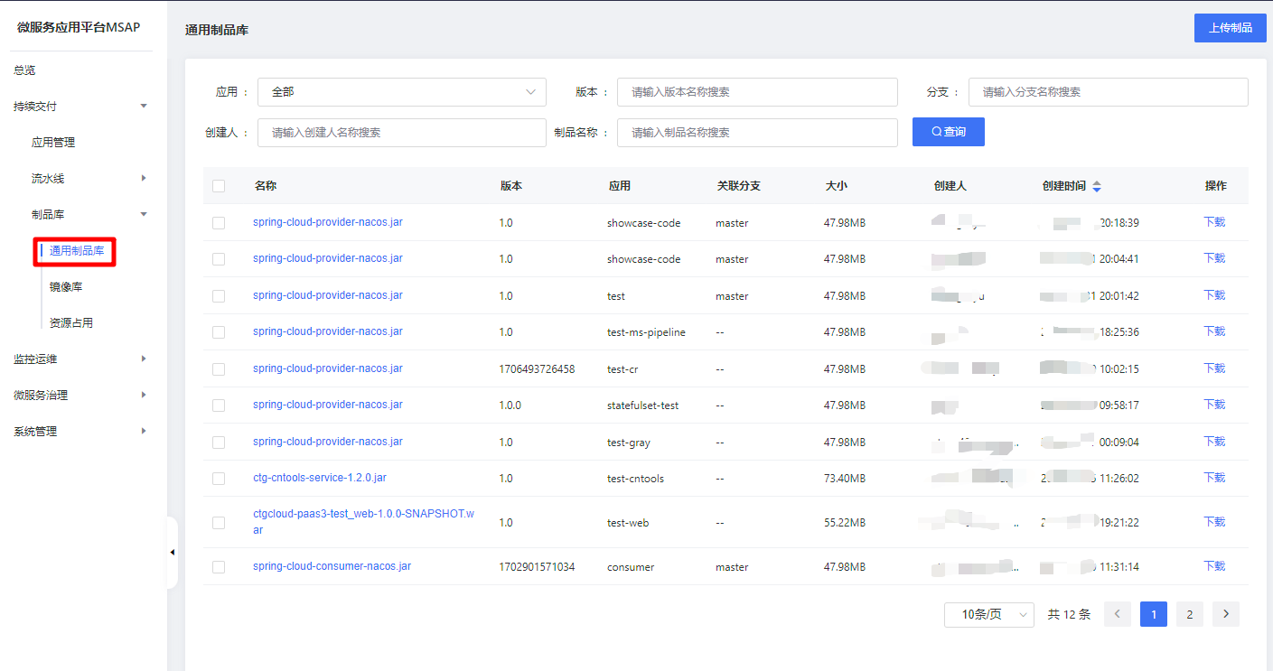Open spring-cloud-provider-nacos.jar in test-gray row
The height and width of the screenshot is (671, 1273).
coord(328,442)
